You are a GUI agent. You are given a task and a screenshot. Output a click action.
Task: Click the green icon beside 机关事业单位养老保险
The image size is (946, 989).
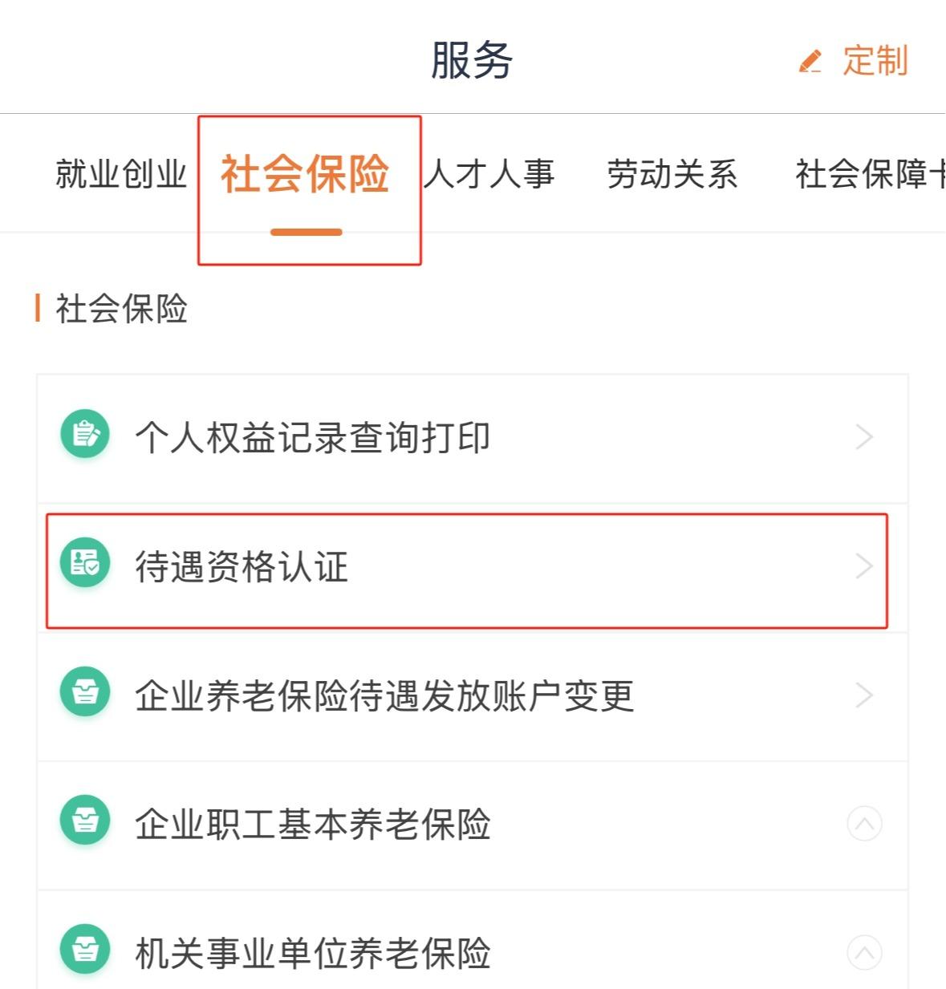coord(85,949)
